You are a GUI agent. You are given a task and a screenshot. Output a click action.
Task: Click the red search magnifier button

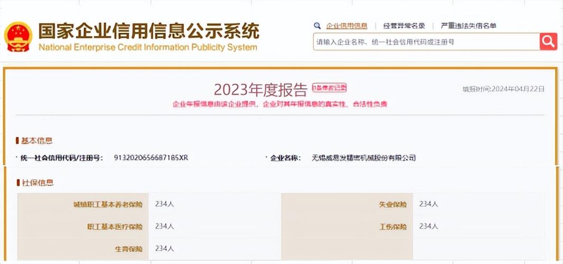pyautogui.click(x=548, y=41)
